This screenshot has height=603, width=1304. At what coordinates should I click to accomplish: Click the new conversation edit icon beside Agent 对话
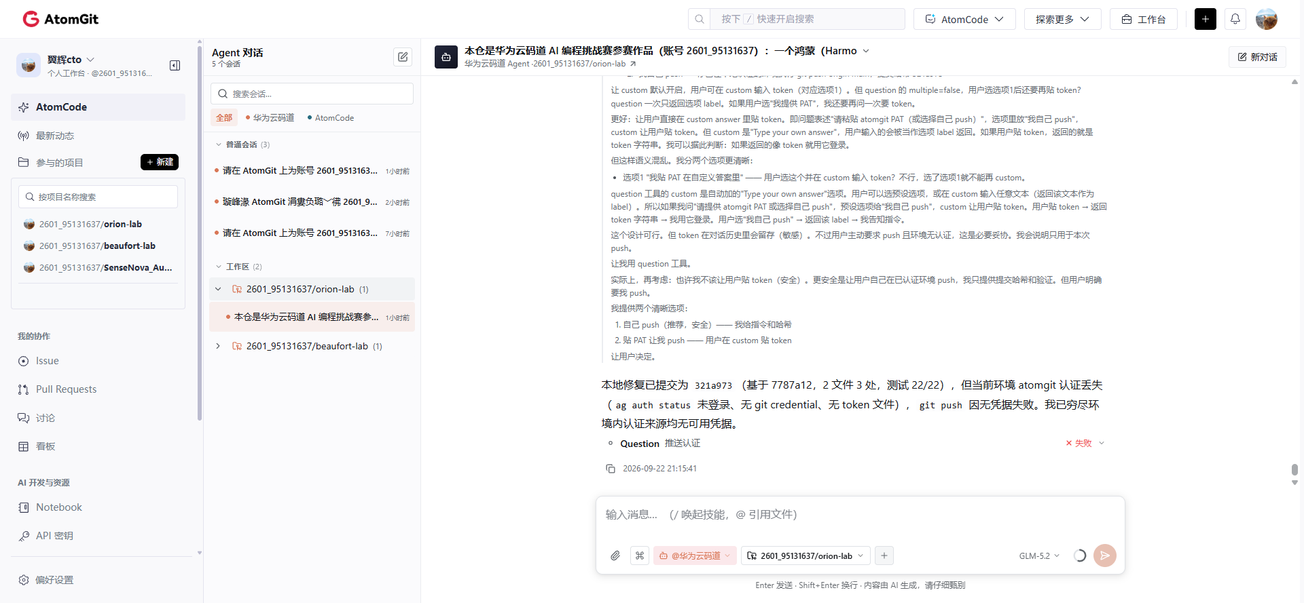403,57
